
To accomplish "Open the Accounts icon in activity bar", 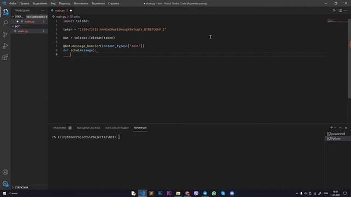I will click(x=5, y=172).
